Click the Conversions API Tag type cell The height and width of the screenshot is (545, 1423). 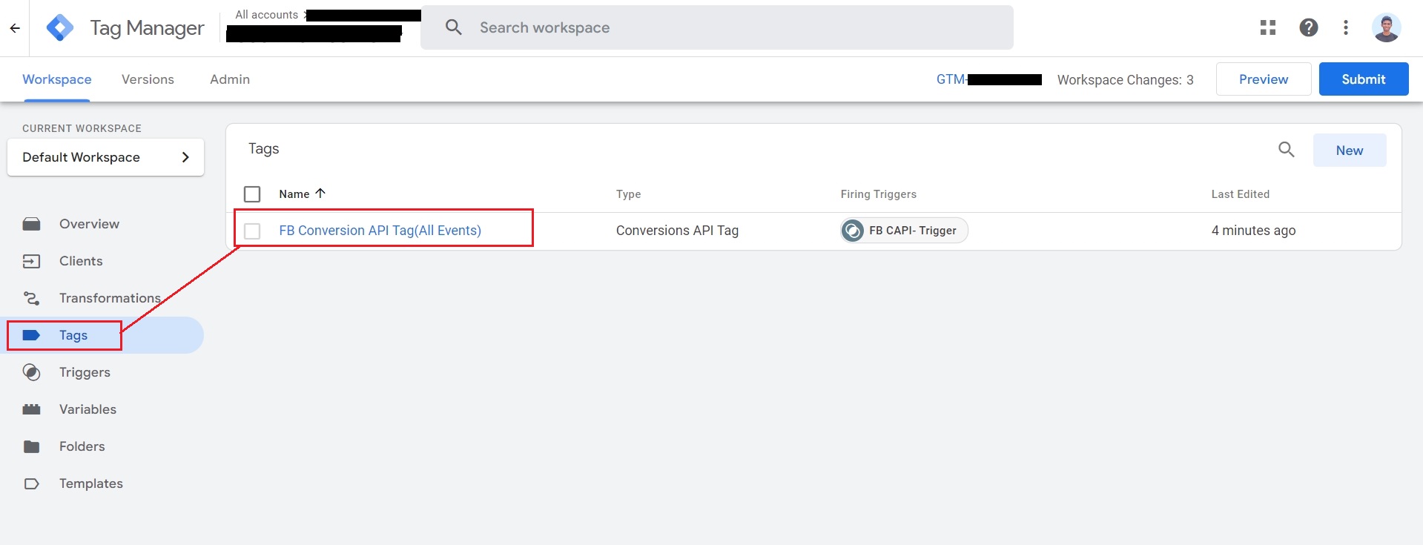[x=677, y=231]
